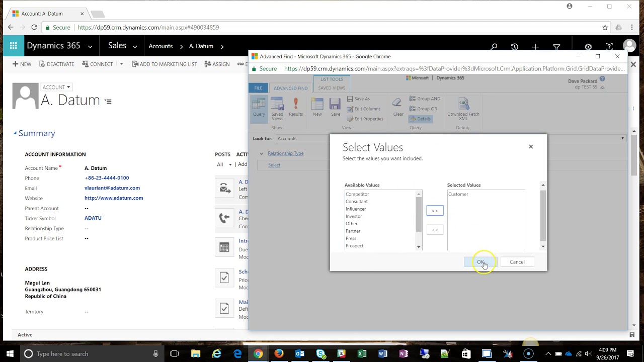This screenshot has width=644, height=362.
Task: Click CONNECT in command bar
Action: click(x=97, y=64)
